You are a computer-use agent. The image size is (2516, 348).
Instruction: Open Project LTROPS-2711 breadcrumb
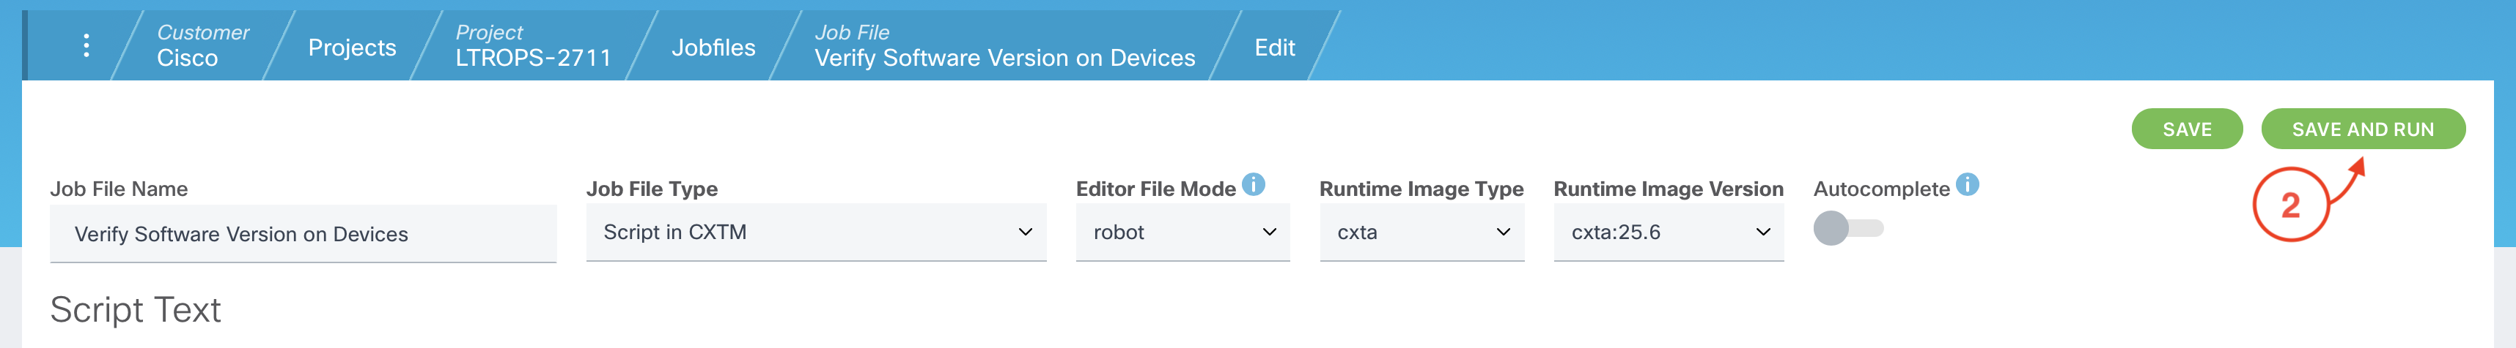532,46
